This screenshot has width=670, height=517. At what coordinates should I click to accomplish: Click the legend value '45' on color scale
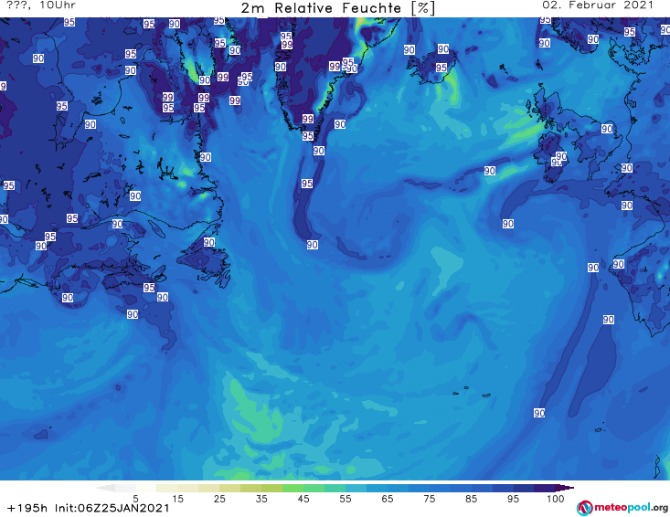(303, 498)
